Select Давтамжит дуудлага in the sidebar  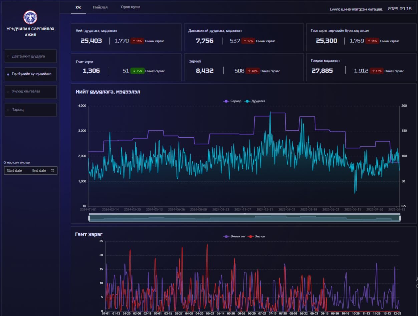pos(31,56)
